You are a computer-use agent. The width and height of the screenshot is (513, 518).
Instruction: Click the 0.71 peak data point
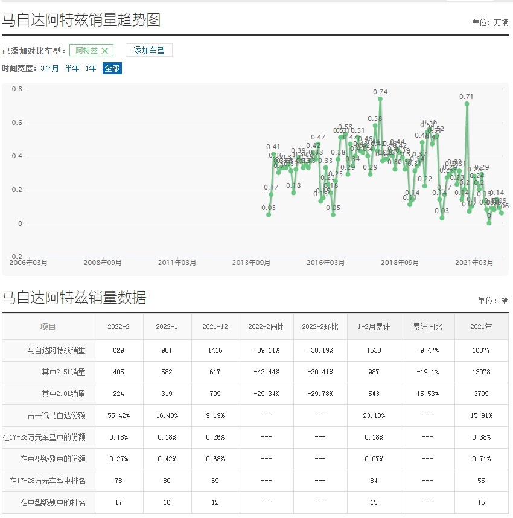coord(467,104)
